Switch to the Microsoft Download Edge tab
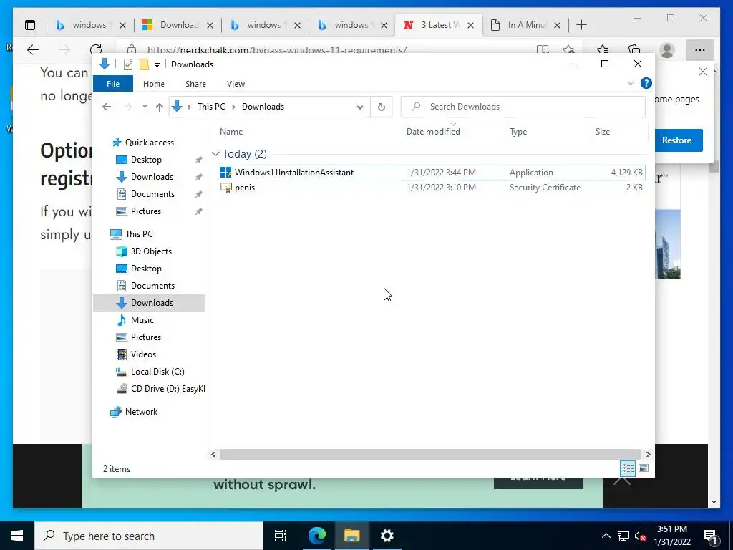Screen dimensions: 733x550 178,25
